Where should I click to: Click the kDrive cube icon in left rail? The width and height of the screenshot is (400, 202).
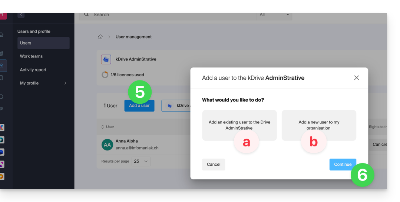click(x=2, y=152)
